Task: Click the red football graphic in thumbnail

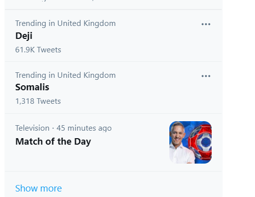Action: [200, 142]
